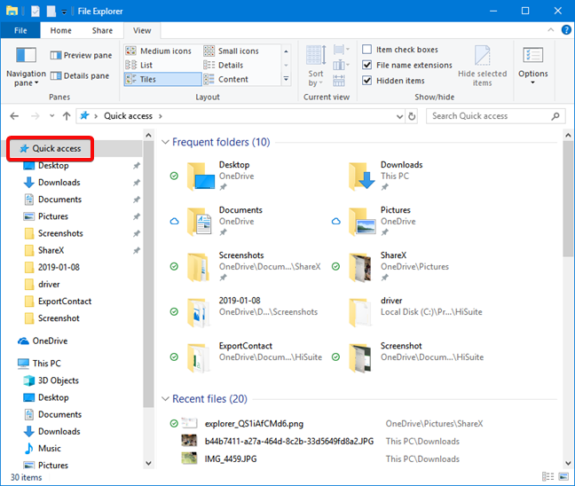
Task: Click the search magnifier icon
Action: [x=555, y=116]
